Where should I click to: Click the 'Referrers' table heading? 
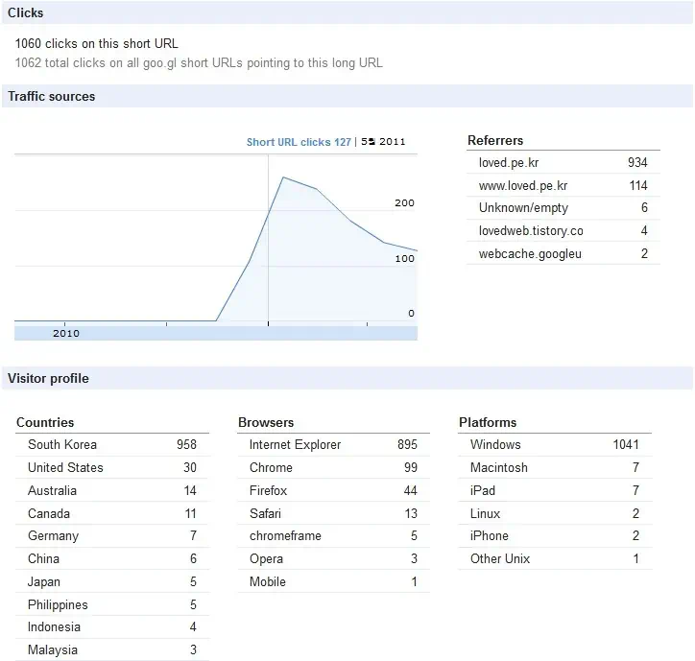pos(495,140)
